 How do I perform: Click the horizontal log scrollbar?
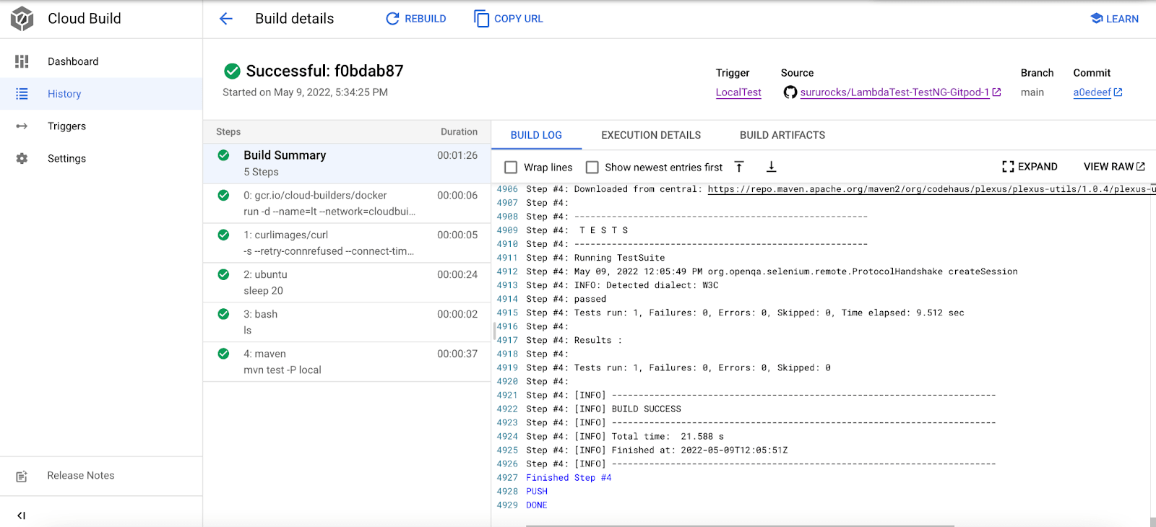click(x=740, y=525)
